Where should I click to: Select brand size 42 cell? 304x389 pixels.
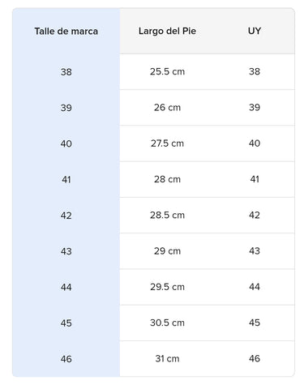click(66, 216)
